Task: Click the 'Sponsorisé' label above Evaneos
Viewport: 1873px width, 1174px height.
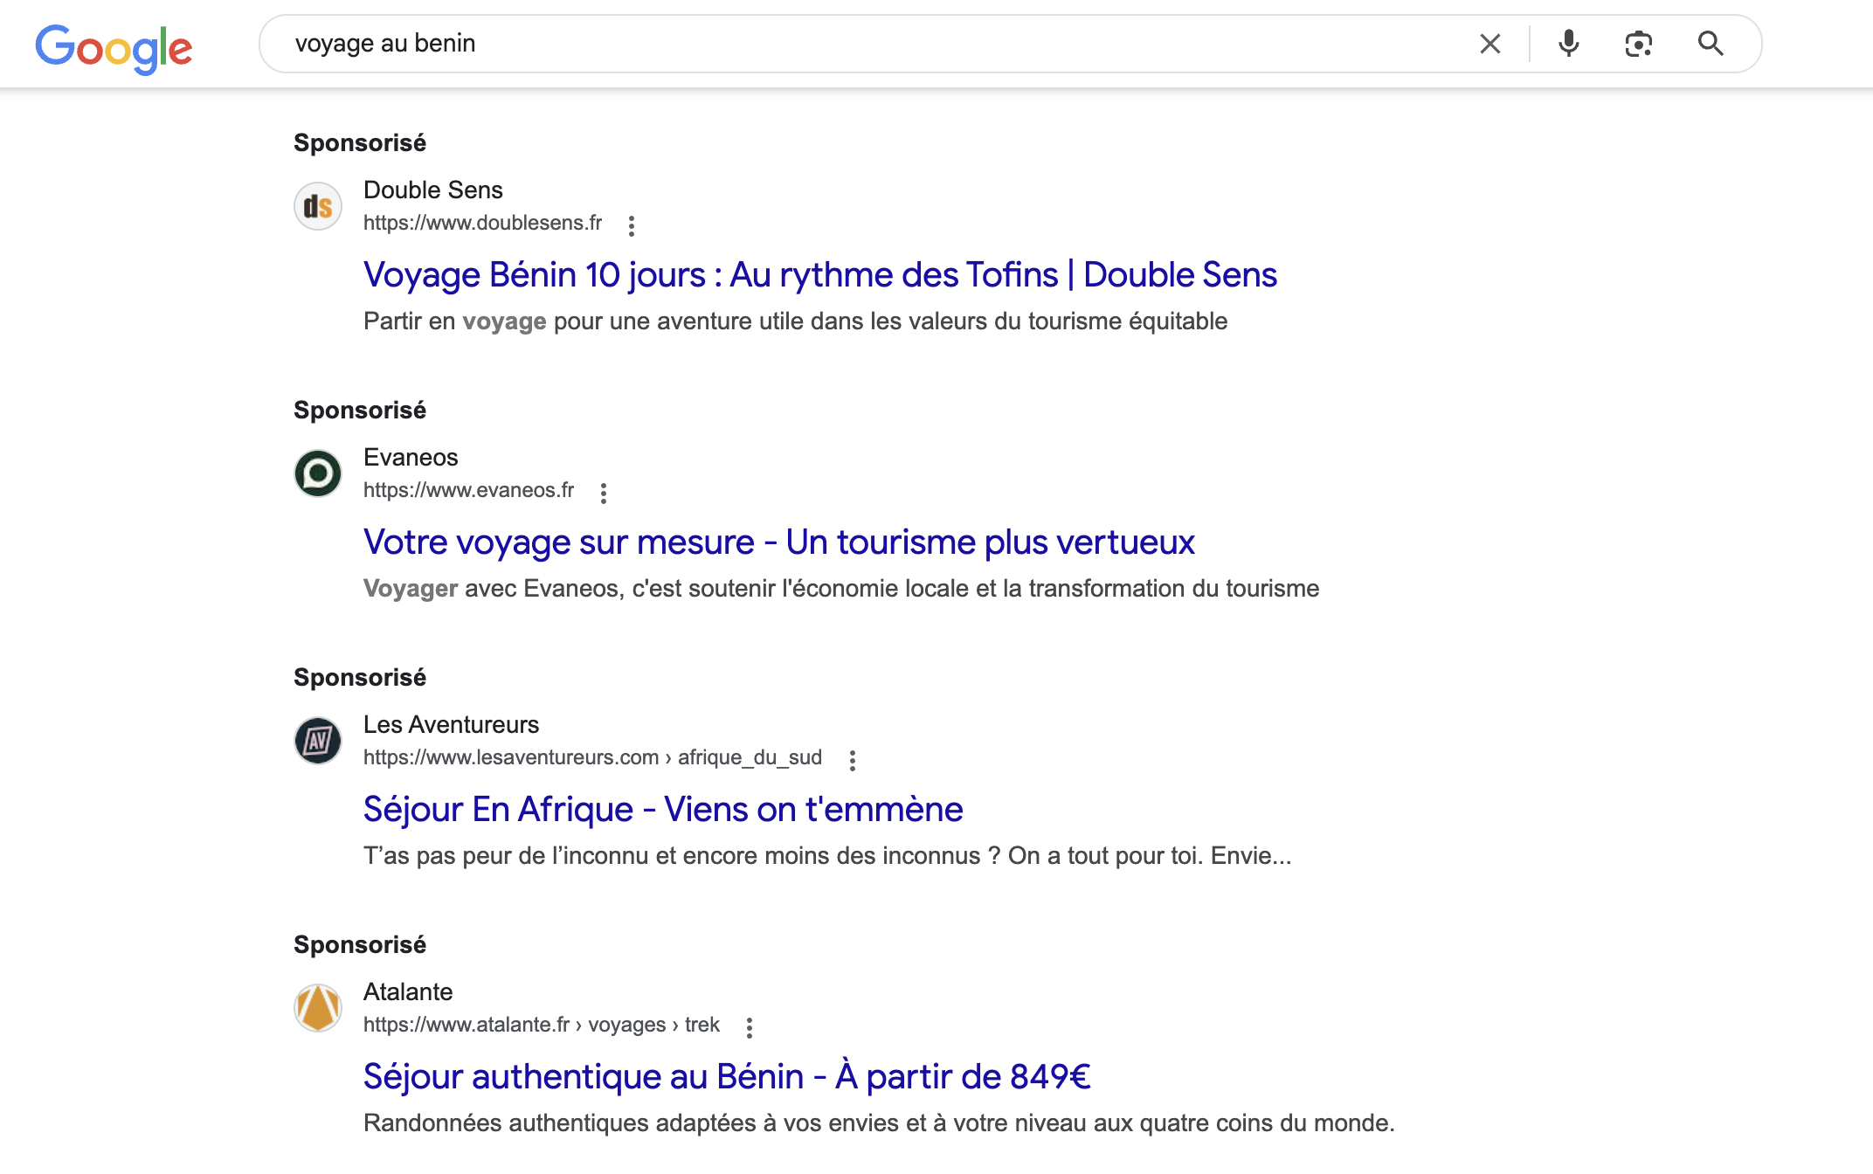Action: (360, 410)
